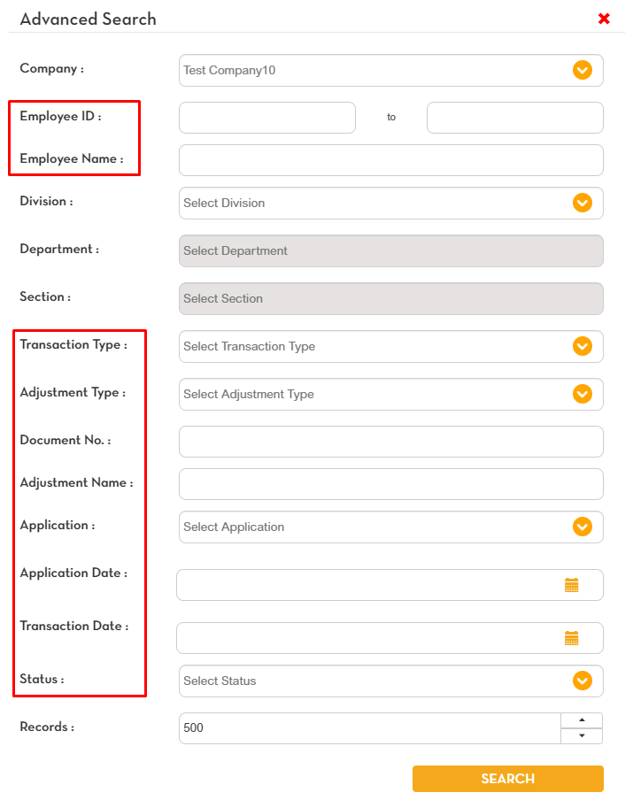Click the "Department :" label
The image size is (633, 808).
[59, 250]
